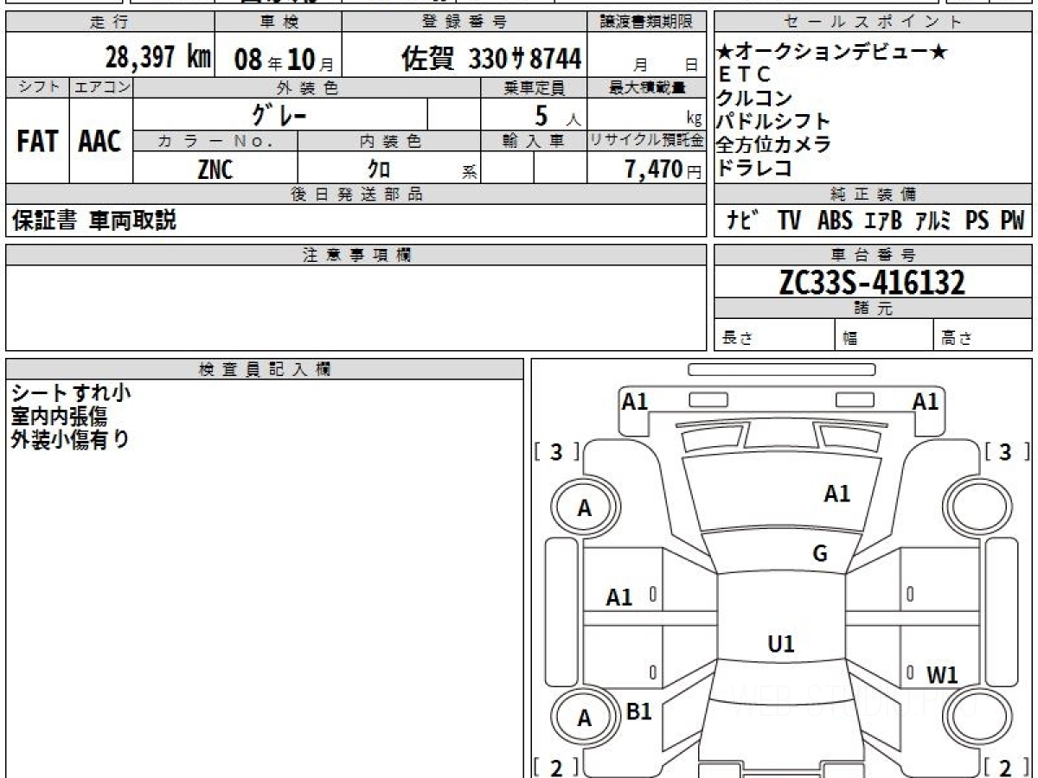Click the 走行 header cell
The image size is (1038, 778).
pyautogui.click(x=109, y=22)
